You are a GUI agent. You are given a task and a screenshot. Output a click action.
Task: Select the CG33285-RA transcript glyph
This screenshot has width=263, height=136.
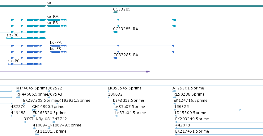[115, 32]
